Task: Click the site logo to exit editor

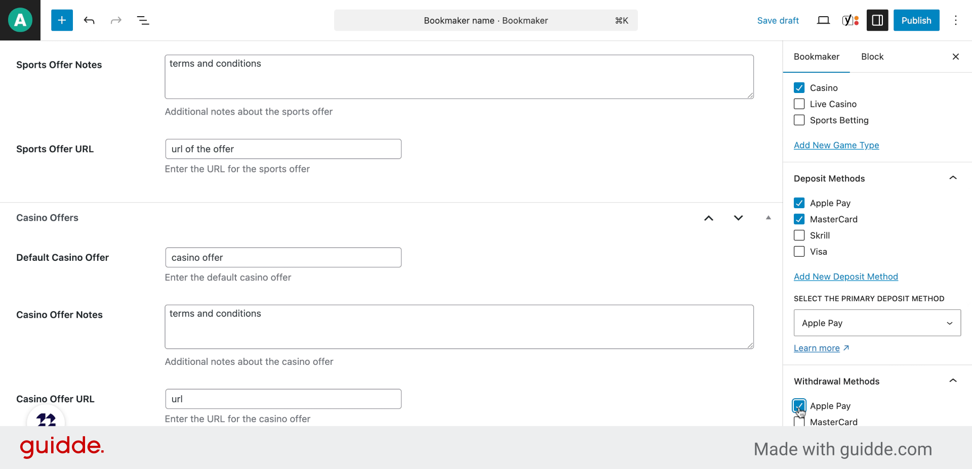Action: click(x=20, y=20)
